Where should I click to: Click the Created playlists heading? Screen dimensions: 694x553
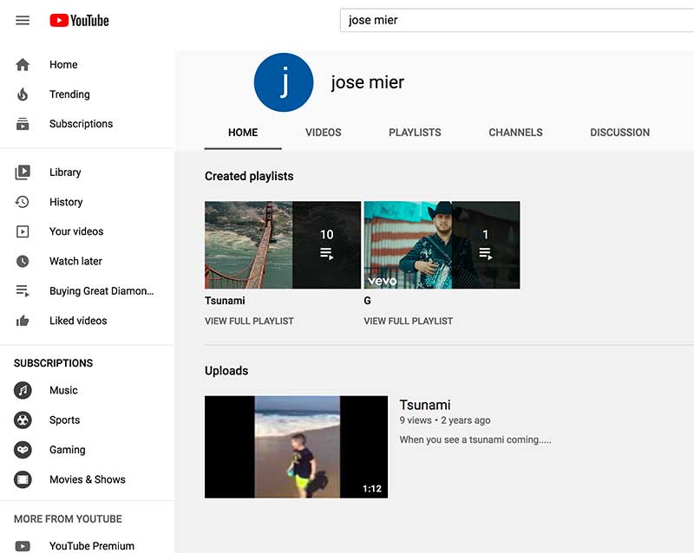249,176
